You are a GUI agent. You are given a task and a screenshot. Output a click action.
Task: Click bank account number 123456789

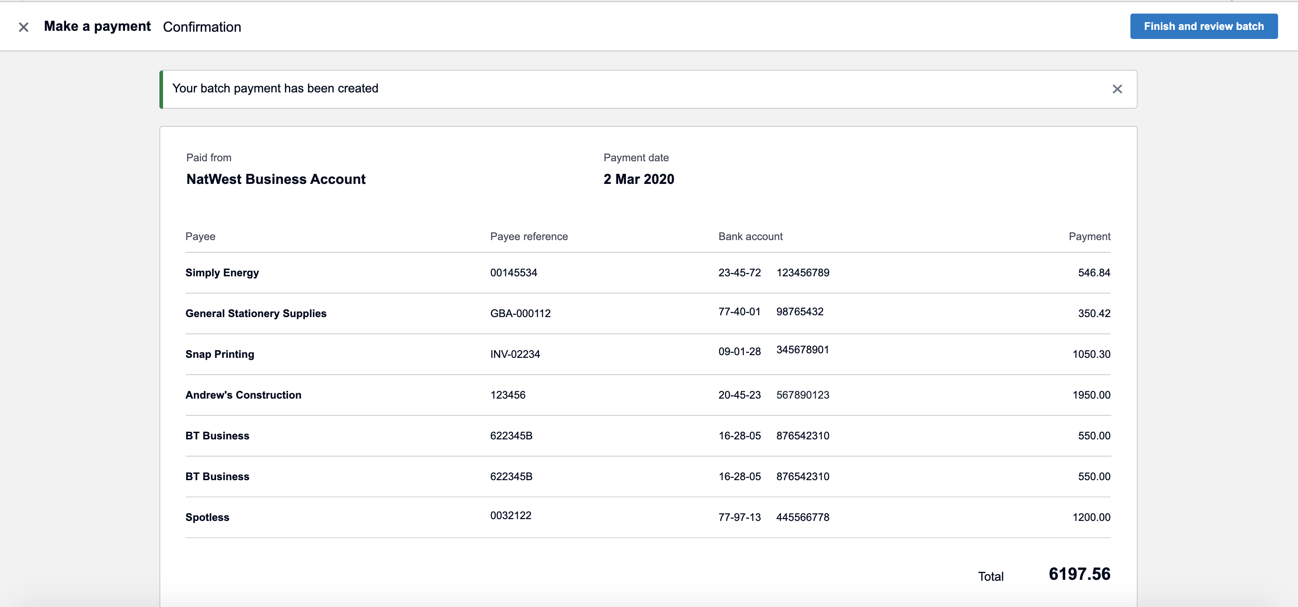tap(802, 273)
